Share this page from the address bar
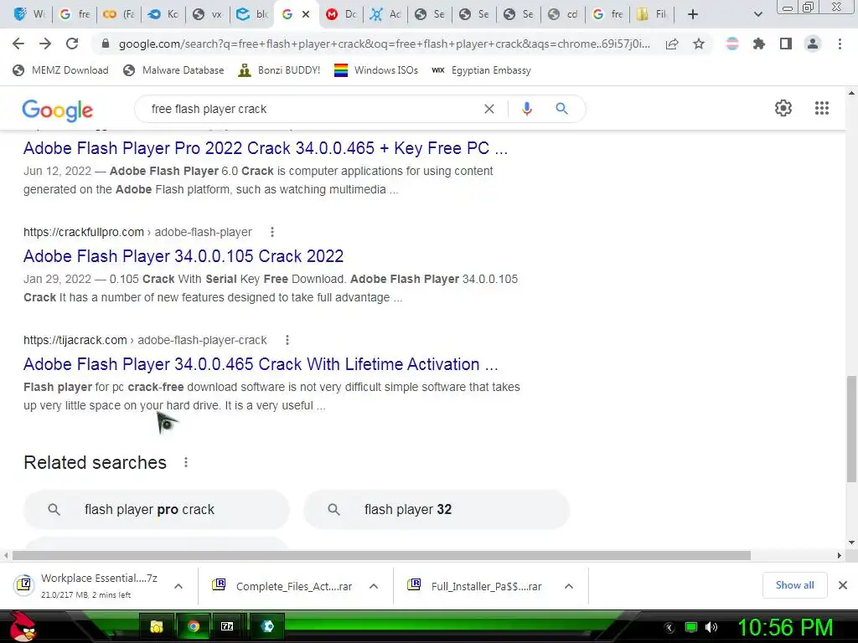The image size is (858, 643). pyautogui.click(x=672, y=44)
